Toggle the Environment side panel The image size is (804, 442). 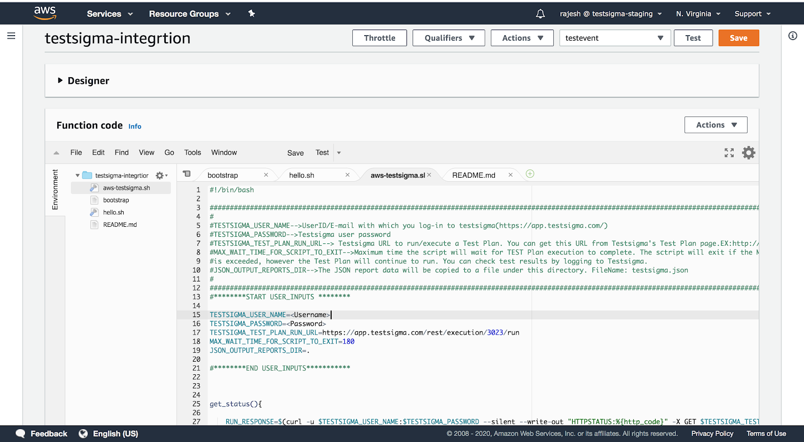coord(55,190)
